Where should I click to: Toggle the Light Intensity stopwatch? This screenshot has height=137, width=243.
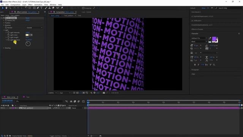[8, 33]
